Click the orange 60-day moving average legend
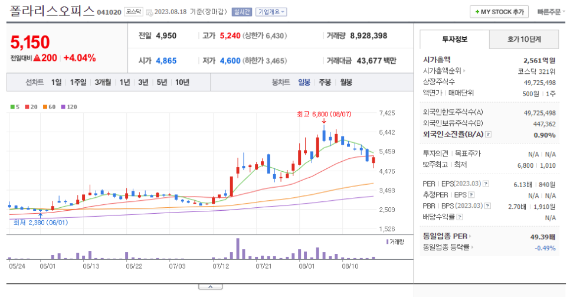The height and width of the screenshot is (297, 570). (x=49, y=107)
